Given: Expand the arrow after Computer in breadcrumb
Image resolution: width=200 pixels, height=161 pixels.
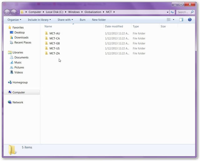Looking at the screenshot, I should [43, 12].
